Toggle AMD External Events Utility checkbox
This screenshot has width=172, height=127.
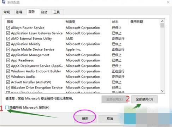(8, 38)
